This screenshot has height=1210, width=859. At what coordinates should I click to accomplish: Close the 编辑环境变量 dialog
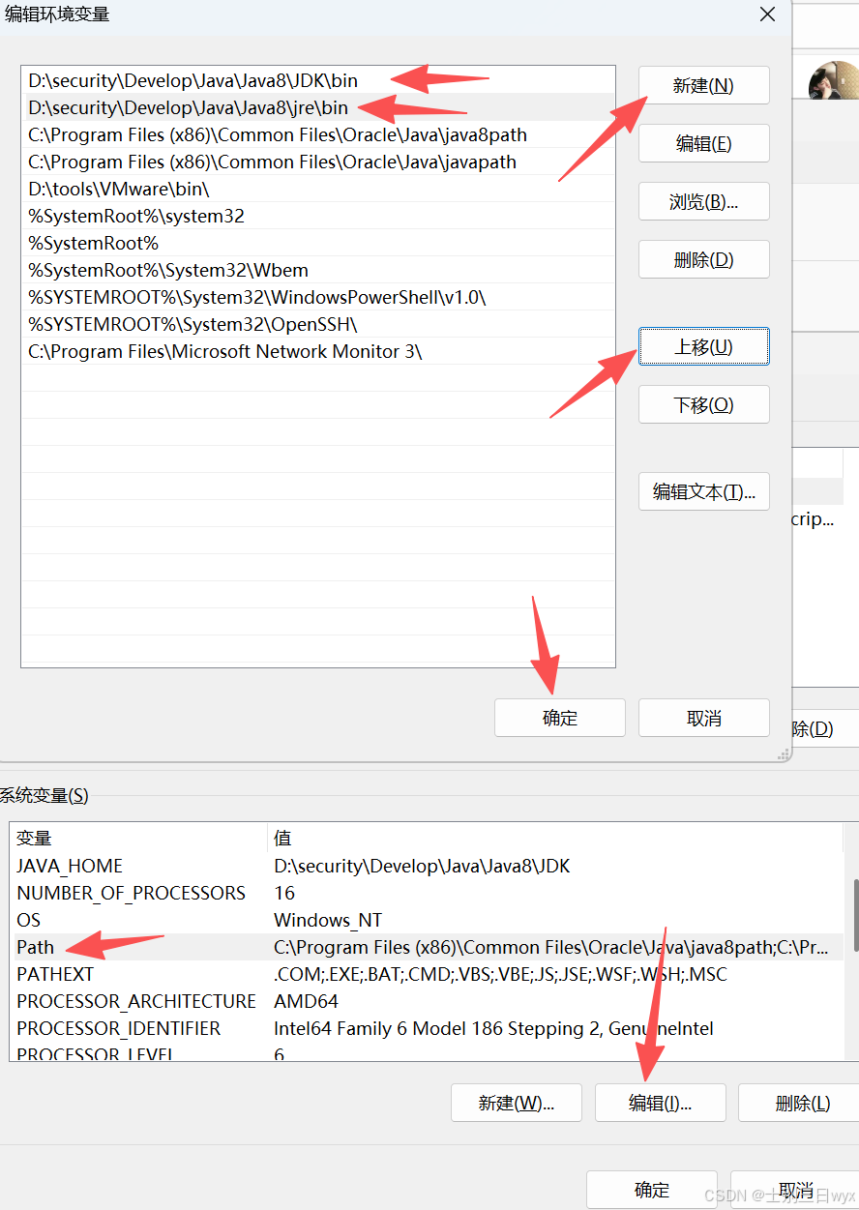point(767,15)
